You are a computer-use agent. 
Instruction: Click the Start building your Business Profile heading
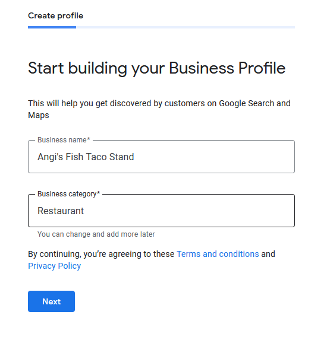[156, 68]
